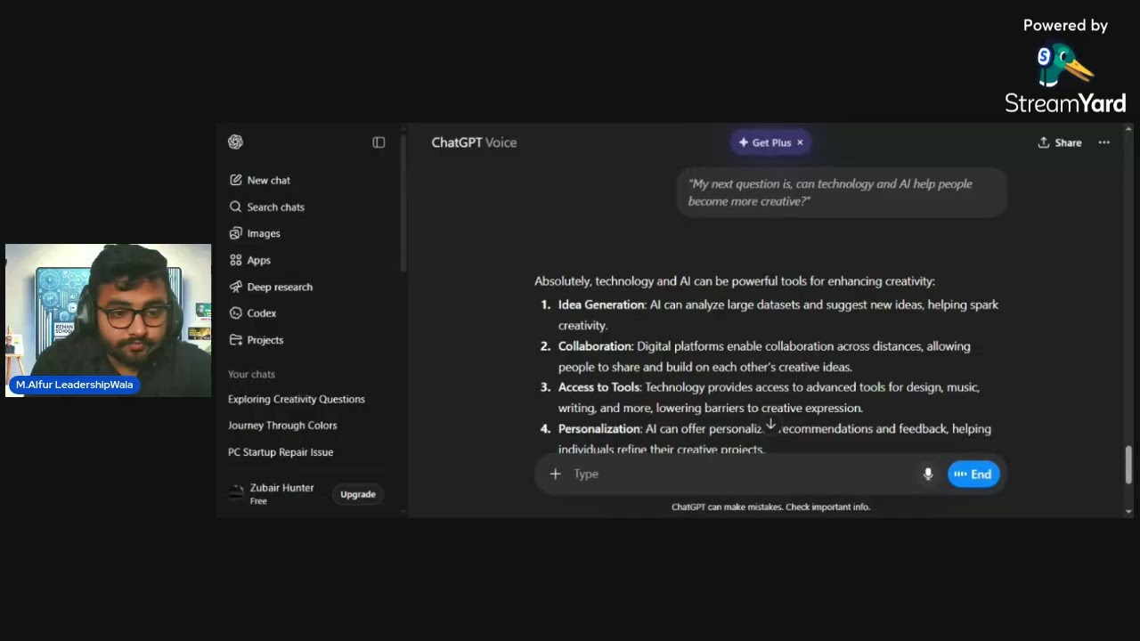Click the Upgrade button
This screenshot has height=641, width=1140.
(x=358, y=494)
